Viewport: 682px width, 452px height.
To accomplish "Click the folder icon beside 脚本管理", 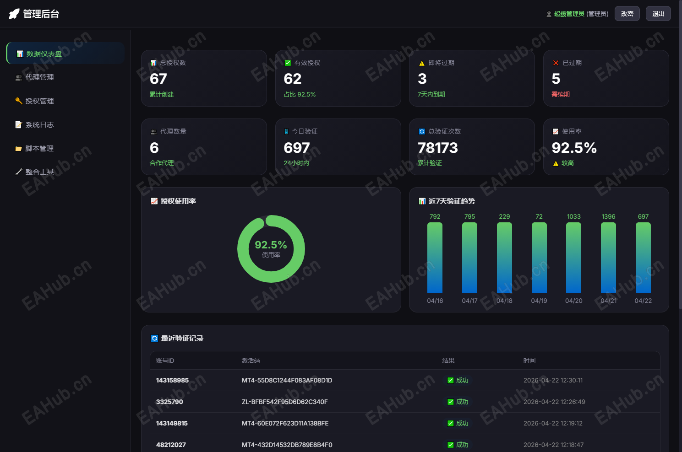I will point(19,149).
